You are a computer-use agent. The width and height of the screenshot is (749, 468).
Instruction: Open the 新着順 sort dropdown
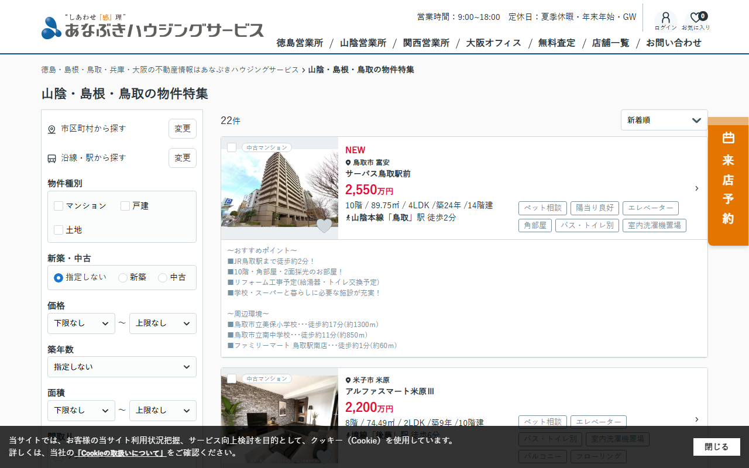coord(664,120)
